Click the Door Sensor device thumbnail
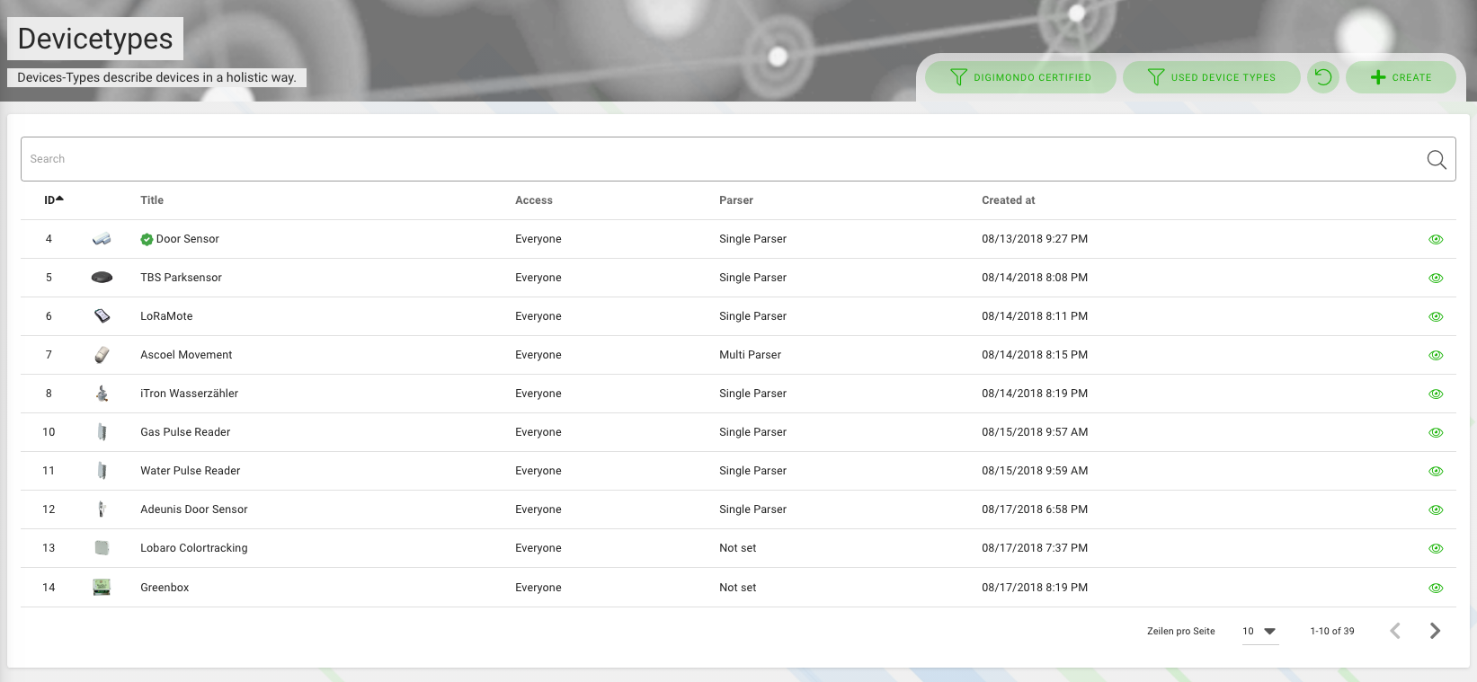Image resolution: width=1477 pixels, height=682 pixels. pyautogui.click(x=102, y=239)
